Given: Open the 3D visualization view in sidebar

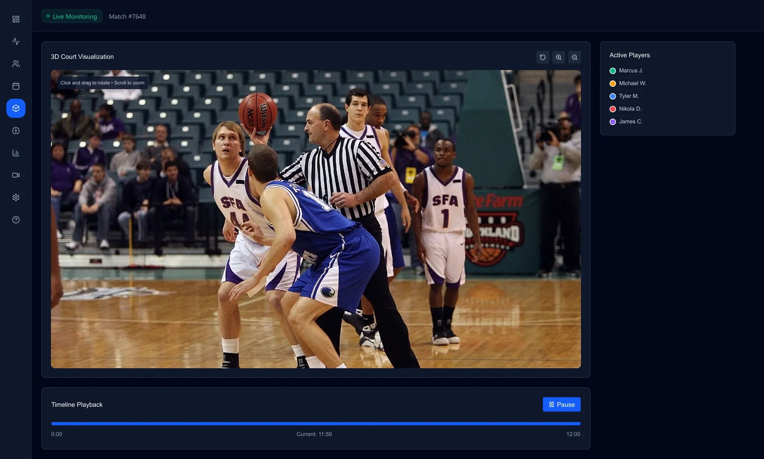Looking at the screenshot, I should pyautogui.click(x=16, y=108).
